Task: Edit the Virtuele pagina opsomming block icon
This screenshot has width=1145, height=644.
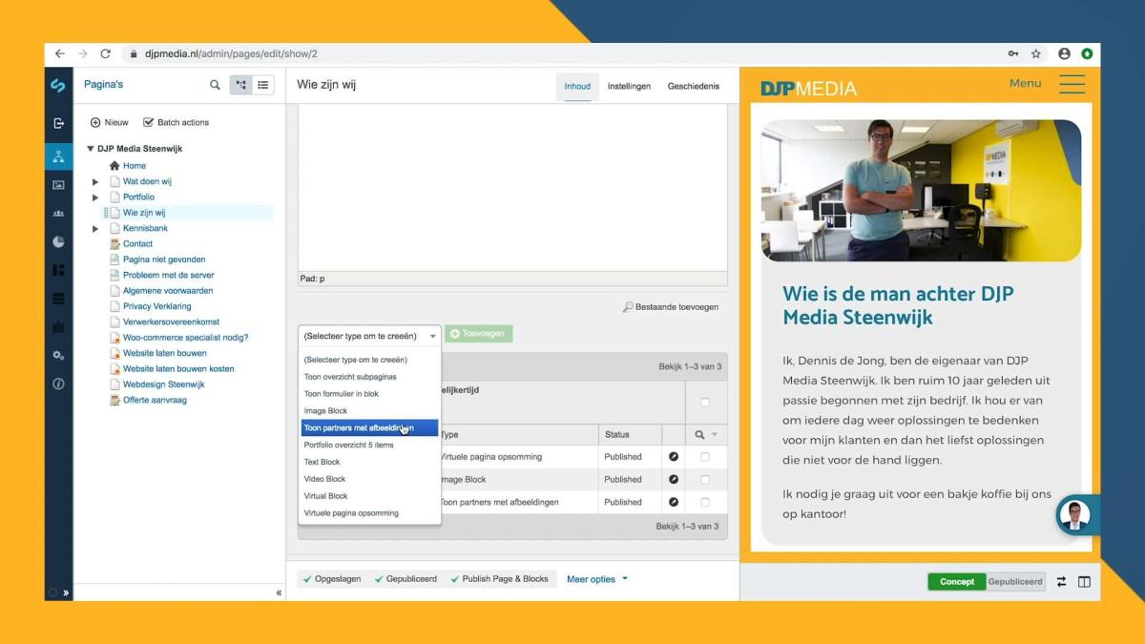Action: point(674,457)
